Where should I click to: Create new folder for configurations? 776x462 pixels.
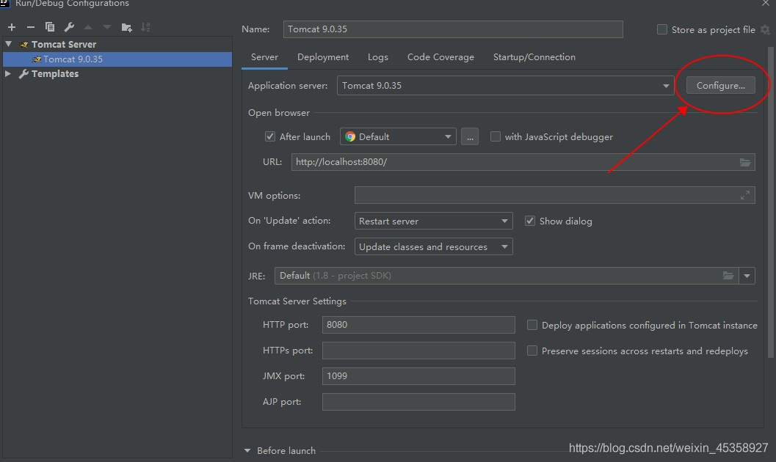(127, 27)
